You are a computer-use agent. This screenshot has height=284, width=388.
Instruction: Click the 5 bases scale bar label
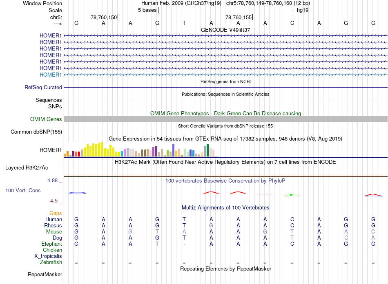point(147,10)
